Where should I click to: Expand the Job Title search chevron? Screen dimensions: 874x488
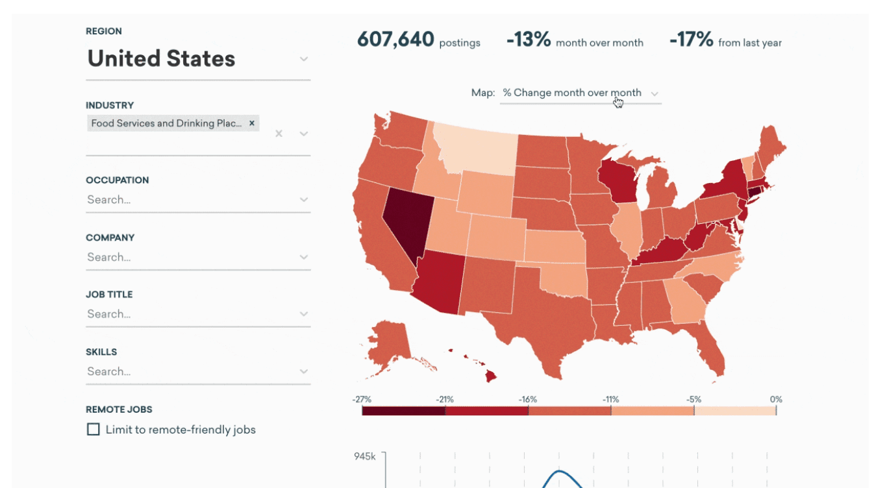303,314
